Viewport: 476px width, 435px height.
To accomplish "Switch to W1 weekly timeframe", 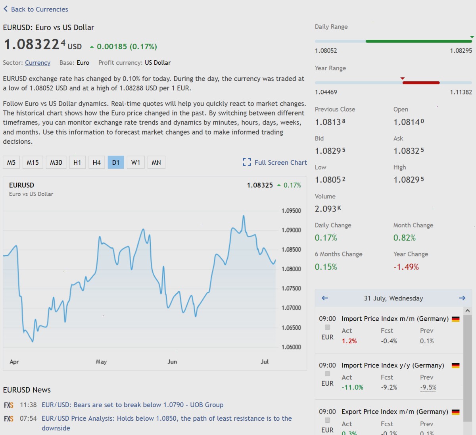I will point(136,162).
